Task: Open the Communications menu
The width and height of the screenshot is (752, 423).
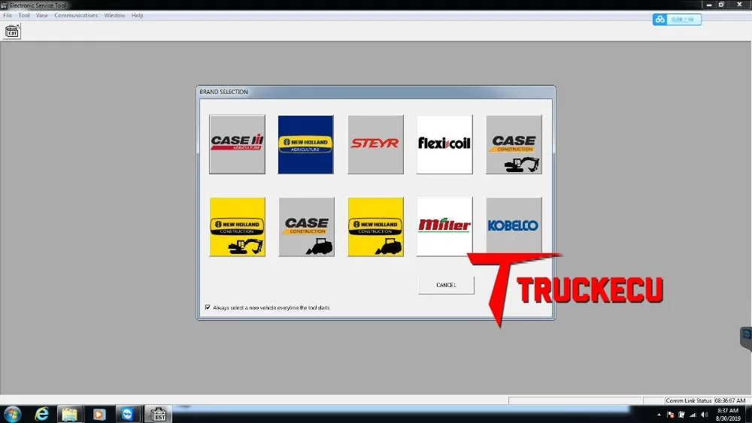Action: (76, 15)
